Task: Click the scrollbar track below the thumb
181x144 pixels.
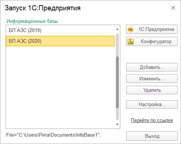Action: coord(117,114)
